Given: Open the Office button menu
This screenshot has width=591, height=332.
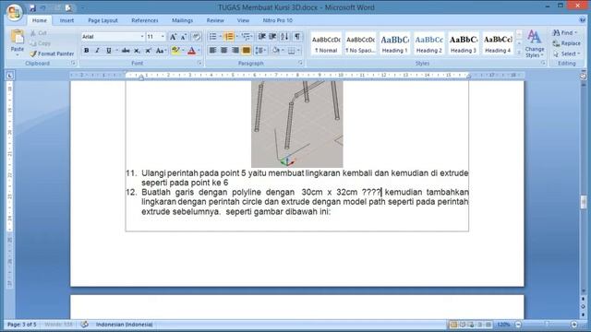Looking at the screenshot, I should coord(14,12).
